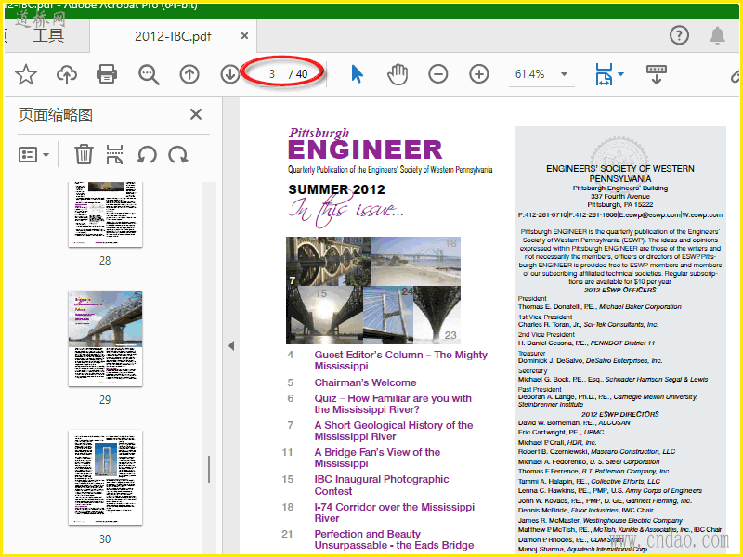This screenshot has width=743, height=557.
Task: Click the bridge photo collage image
Action: click(373, 291)
